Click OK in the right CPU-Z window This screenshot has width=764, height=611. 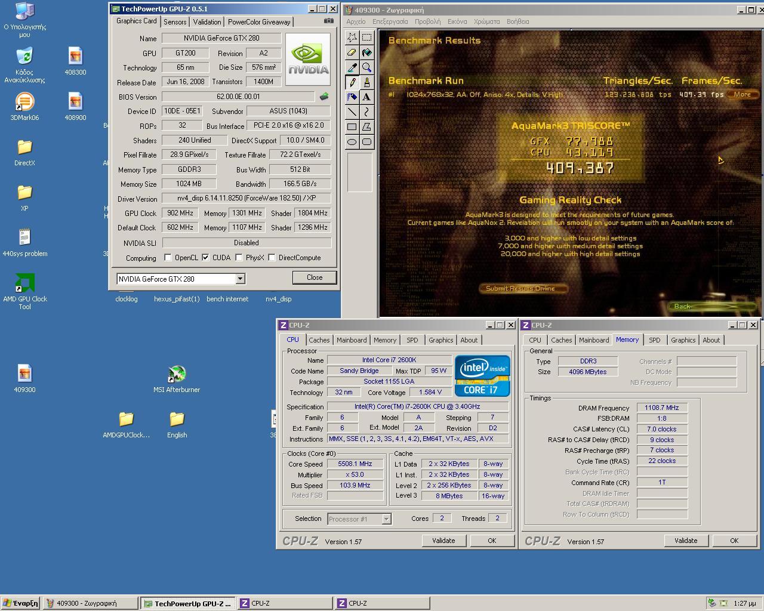coord(734,541)
